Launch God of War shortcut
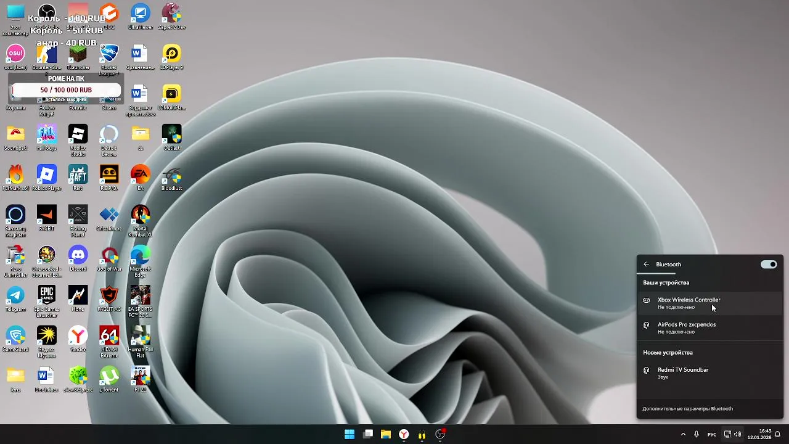Viewport: 789px width, 444px height. [x=109, y=258]
